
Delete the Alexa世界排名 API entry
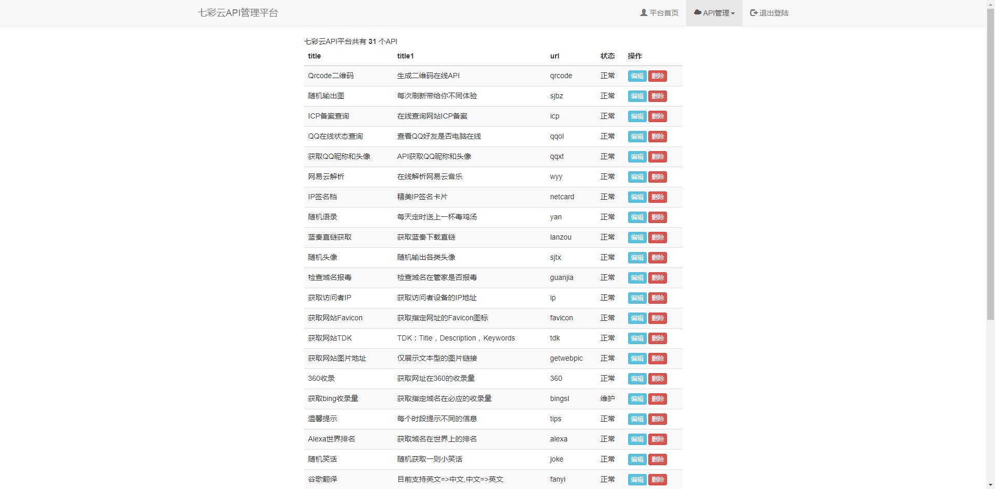(657, 439)
